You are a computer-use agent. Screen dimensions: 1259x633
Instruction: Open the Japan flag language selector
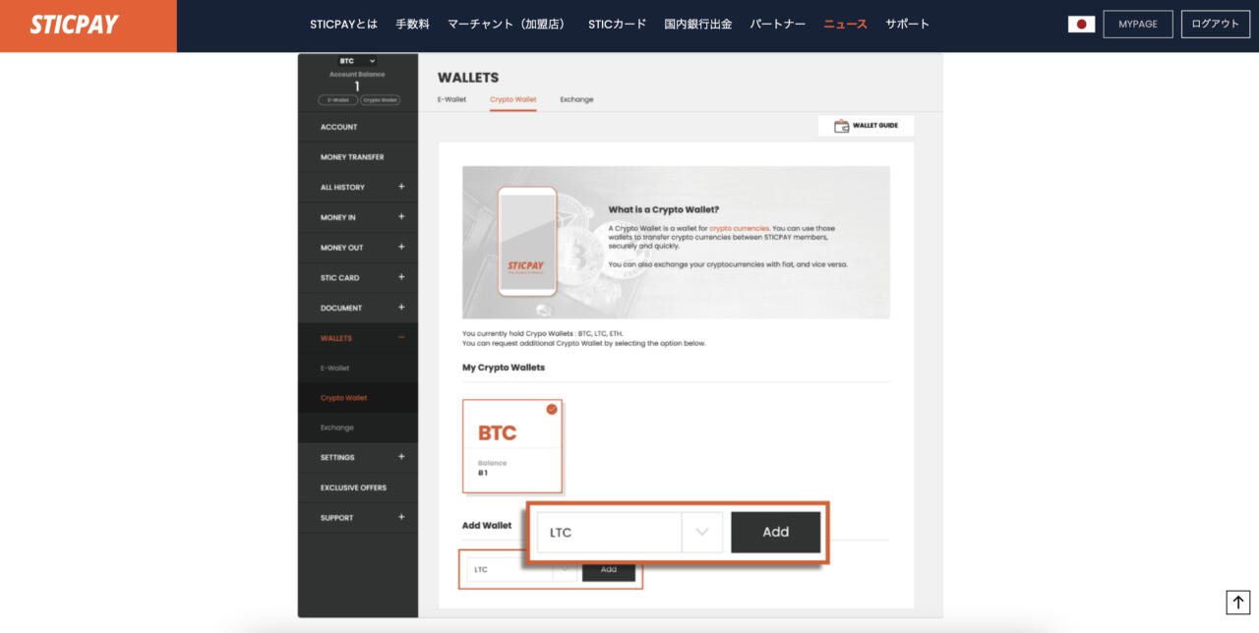click(1081, 24)
